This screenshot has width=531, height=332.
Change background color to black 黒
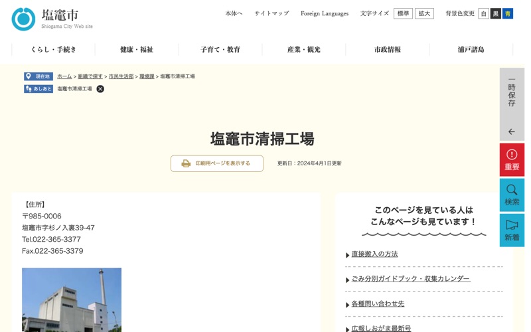(x=496, y=13)
